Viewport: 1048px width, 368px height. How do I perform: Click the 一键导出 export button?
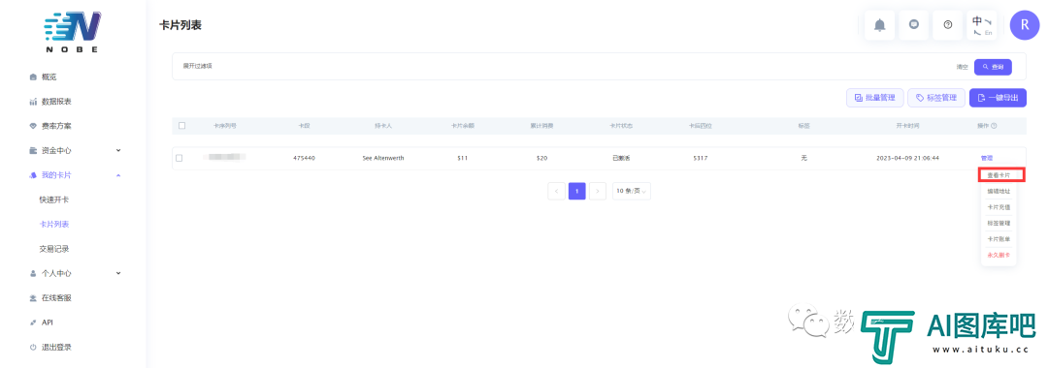[x=998, y=98]
